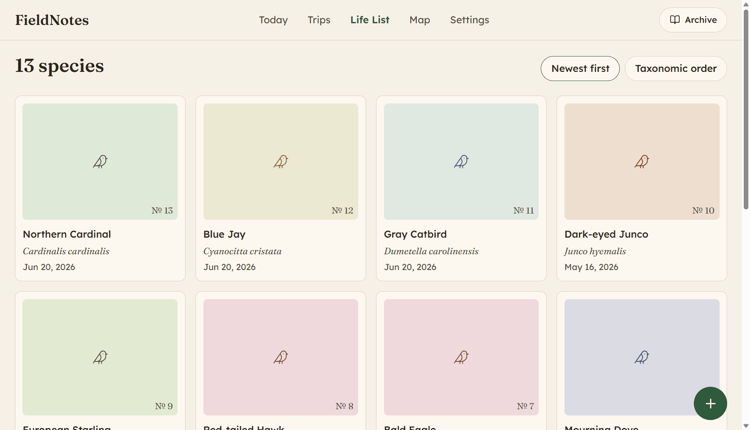Click the FieldNotes logo
The image size is (750, 430).
(52, 20)
